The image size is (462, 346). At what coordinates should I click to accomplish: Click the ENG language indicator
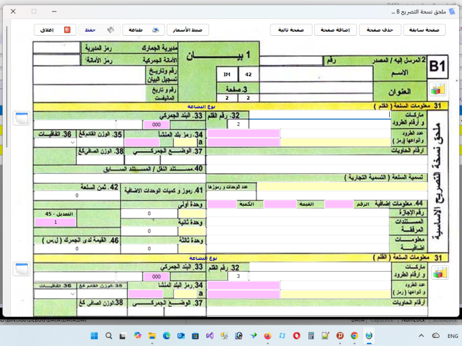tap(453, 336)
